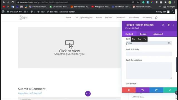Image resolution: width=178 pixels, height=100 pixels.
Task: Click the WordPress logo in admin bar
Action: [x=3, y=12]
